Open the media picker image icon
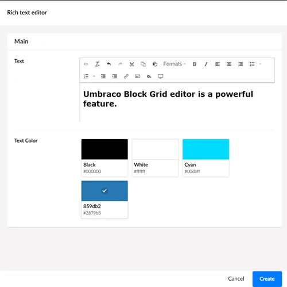287x287 pixels. [138, 76]
